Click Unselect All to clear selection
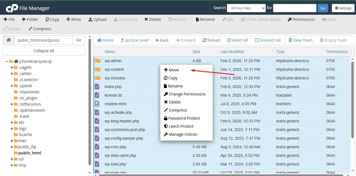Screen dimensions: 356x176 coord(267,40)
